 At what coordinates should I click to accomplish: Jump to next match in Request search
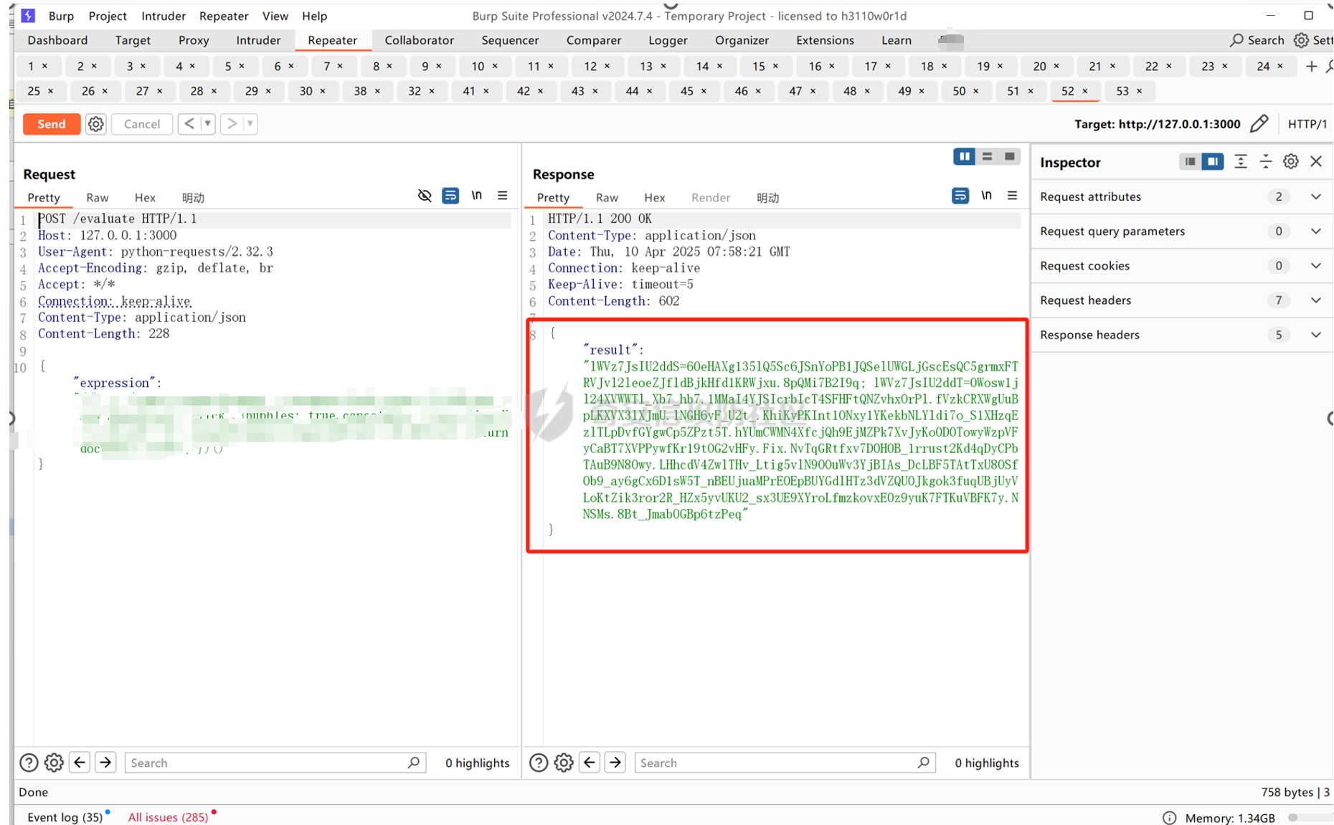(105, 762)
